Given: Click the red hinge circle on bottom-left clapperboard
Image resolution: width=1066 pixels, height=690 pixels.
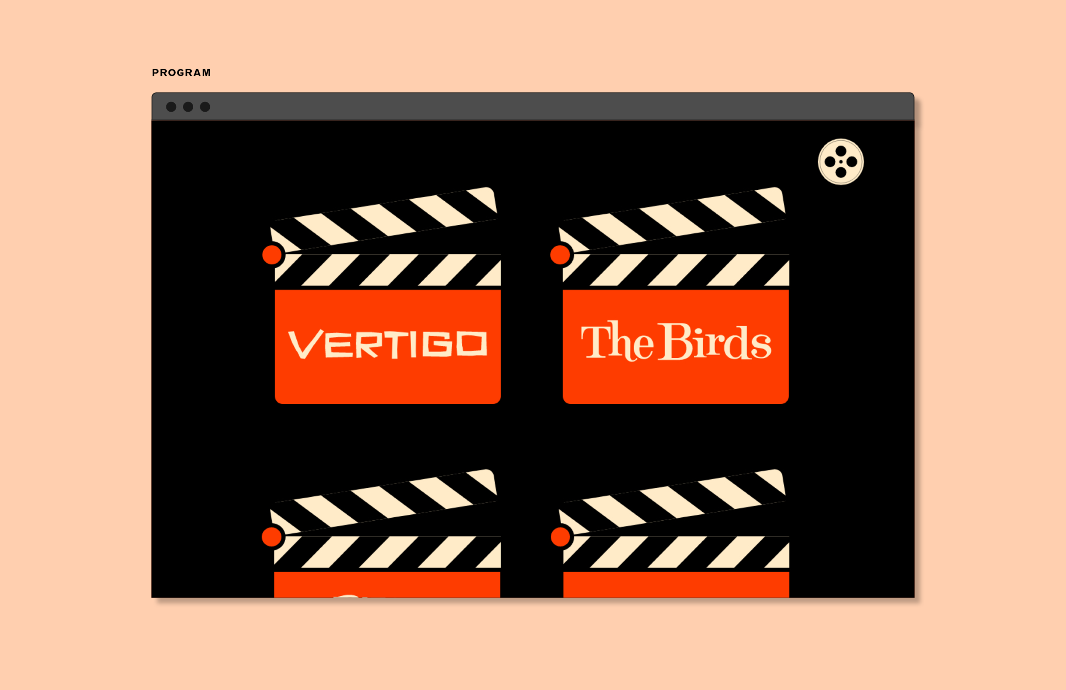Looking at the screenshot, I should [x=272, y=537].
